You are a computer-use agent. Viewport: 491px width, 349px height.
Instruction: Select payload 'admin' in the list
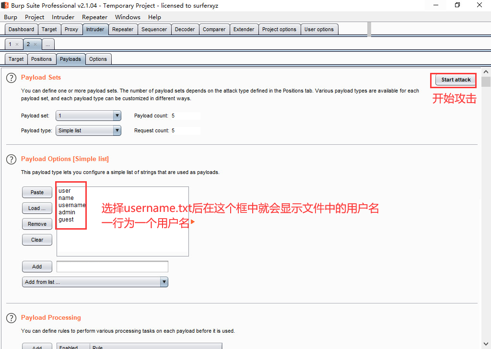67,212
